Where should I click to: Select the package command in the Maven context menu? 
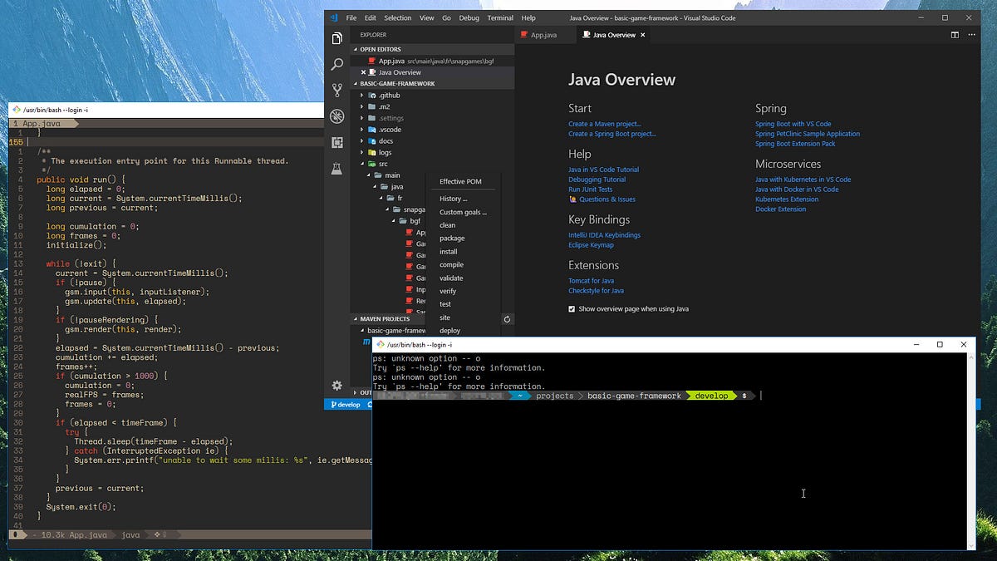[452, 239]
